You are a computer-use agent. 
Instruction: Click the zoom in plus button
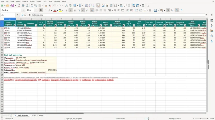208,119
